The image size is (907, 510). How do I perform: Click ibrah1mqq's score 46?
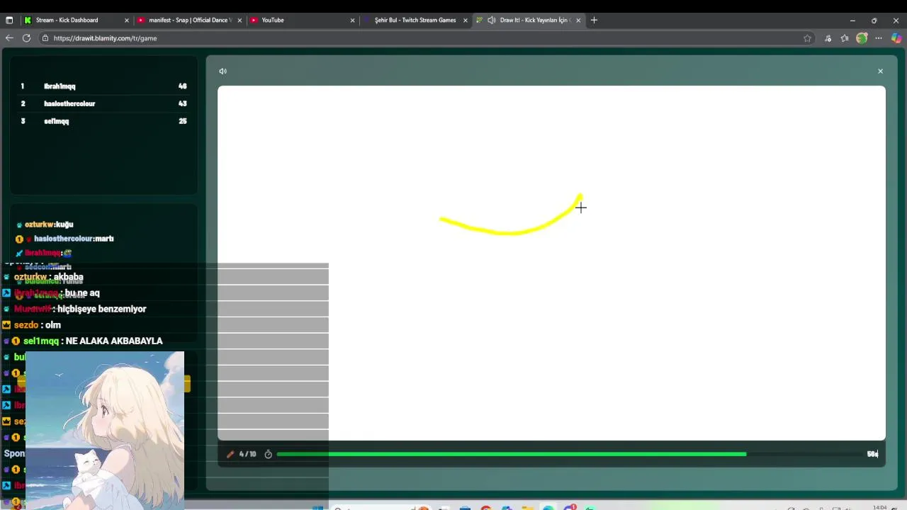183,86
